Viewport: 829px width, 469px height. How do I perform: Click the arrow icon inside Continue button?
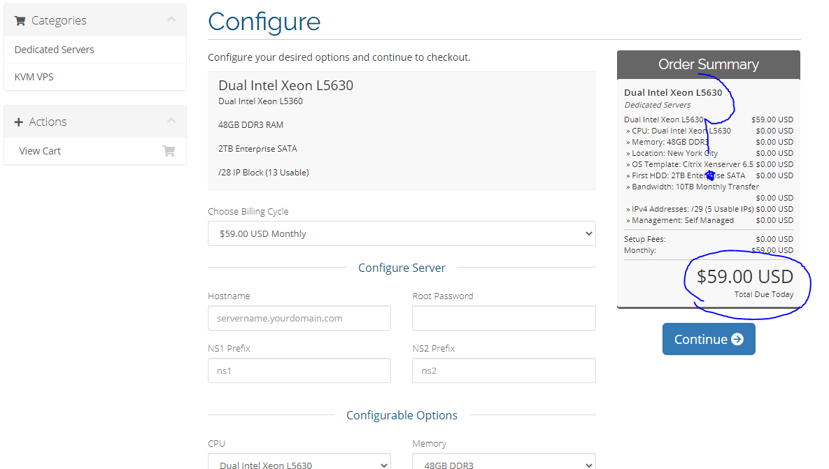coord(737,339)
